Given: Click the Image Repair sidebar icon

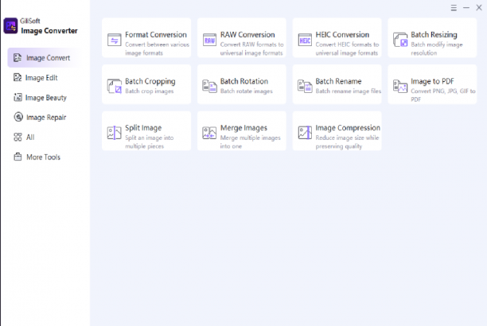Looking at the screenshot, I should 18,117.
